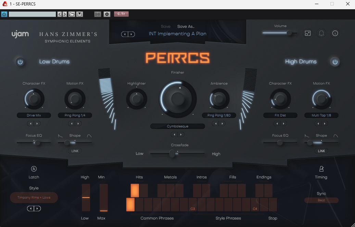Toggle Low Drums power button

coord(20,62)
